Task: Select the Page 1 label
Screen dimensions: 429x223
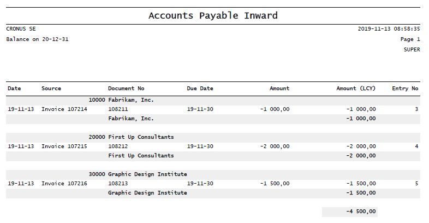Action: pos(410,39)
